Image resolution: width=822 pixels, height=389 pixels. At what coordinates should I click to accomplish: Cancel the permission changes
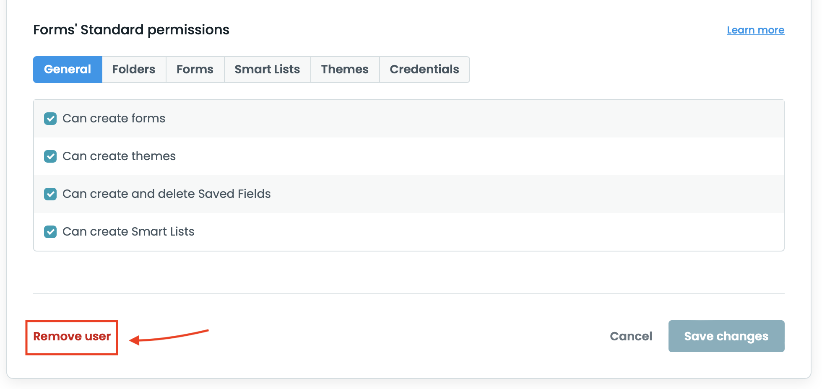click(x=631, y=337)
